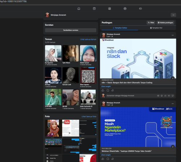Open friend Ika Agustria's profile photo
181x162 pixels.
click(53, 53)
